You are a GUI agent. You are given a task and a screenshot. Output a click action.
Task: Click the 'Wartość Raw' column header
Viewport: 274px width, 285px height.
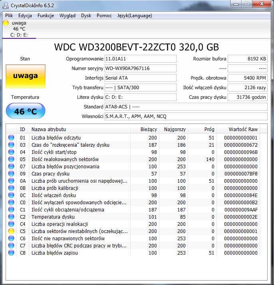[238, 129]
